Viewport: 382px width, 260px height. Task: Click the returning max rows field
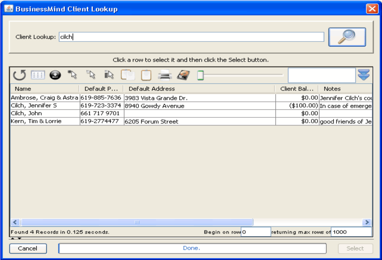[x=351, y=232]
